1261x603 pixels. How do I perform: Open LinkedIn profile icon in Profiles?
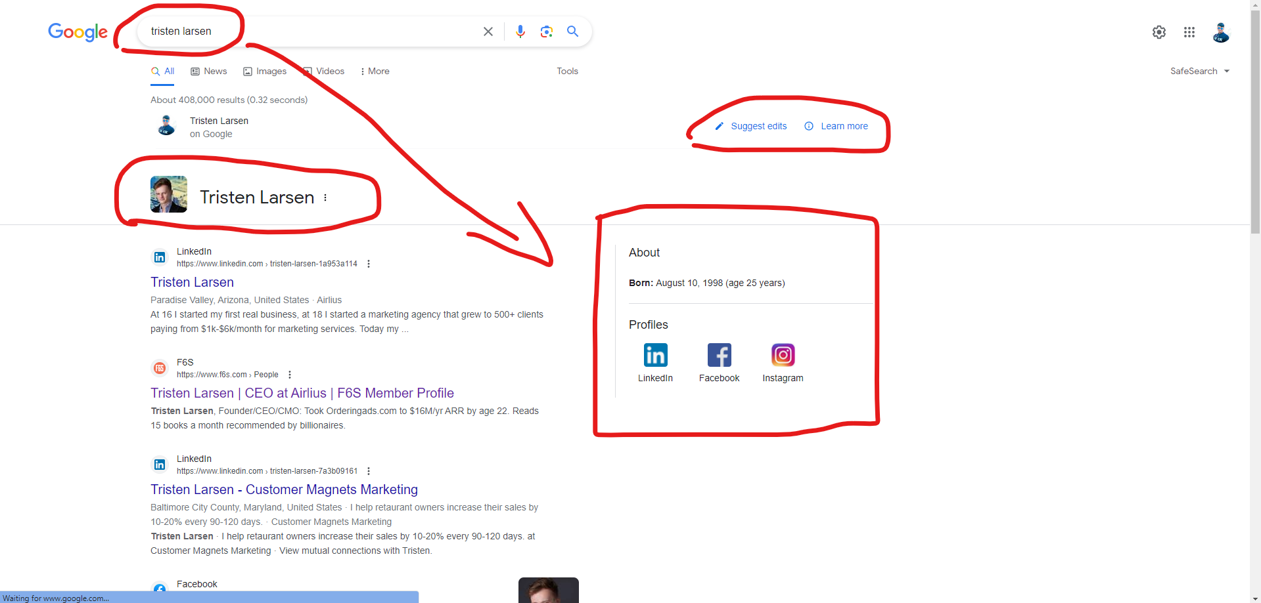click(x=656, y=355)
